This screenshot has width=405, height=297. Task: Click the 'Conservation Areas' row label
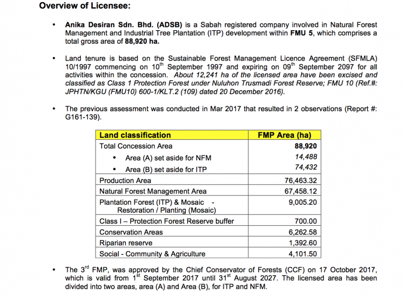131,232
